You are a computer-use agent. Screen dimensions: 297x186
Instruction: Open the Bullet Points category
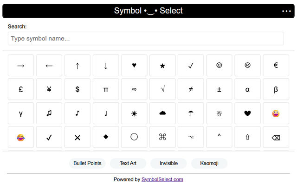click(x=88, y=163)
